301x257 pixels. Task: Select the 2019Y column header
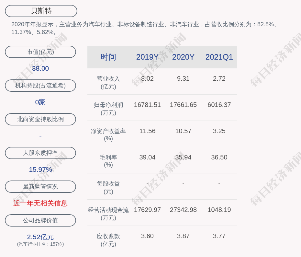click(147, 57)
